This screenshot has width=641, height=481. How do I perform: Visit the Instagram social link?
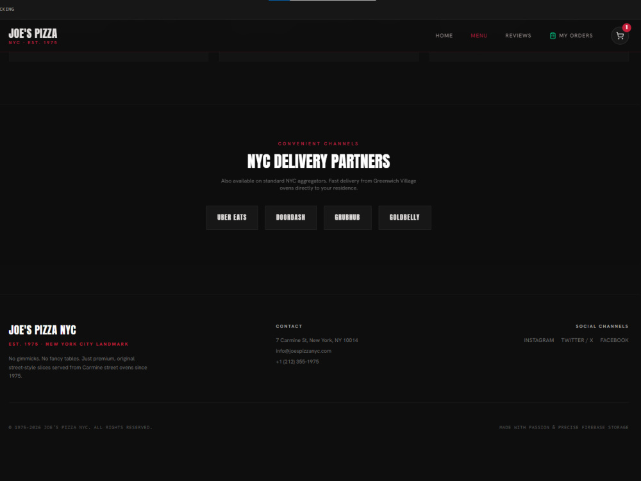(x=539, y=340)
